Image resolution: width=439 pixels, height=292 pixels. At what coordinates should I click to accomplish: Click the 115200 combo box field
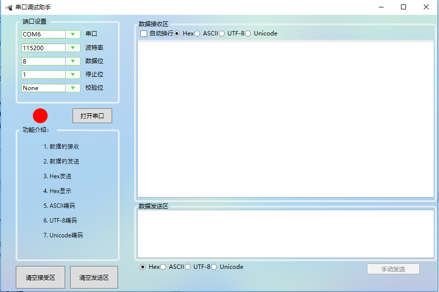click(x=43, y=48)
